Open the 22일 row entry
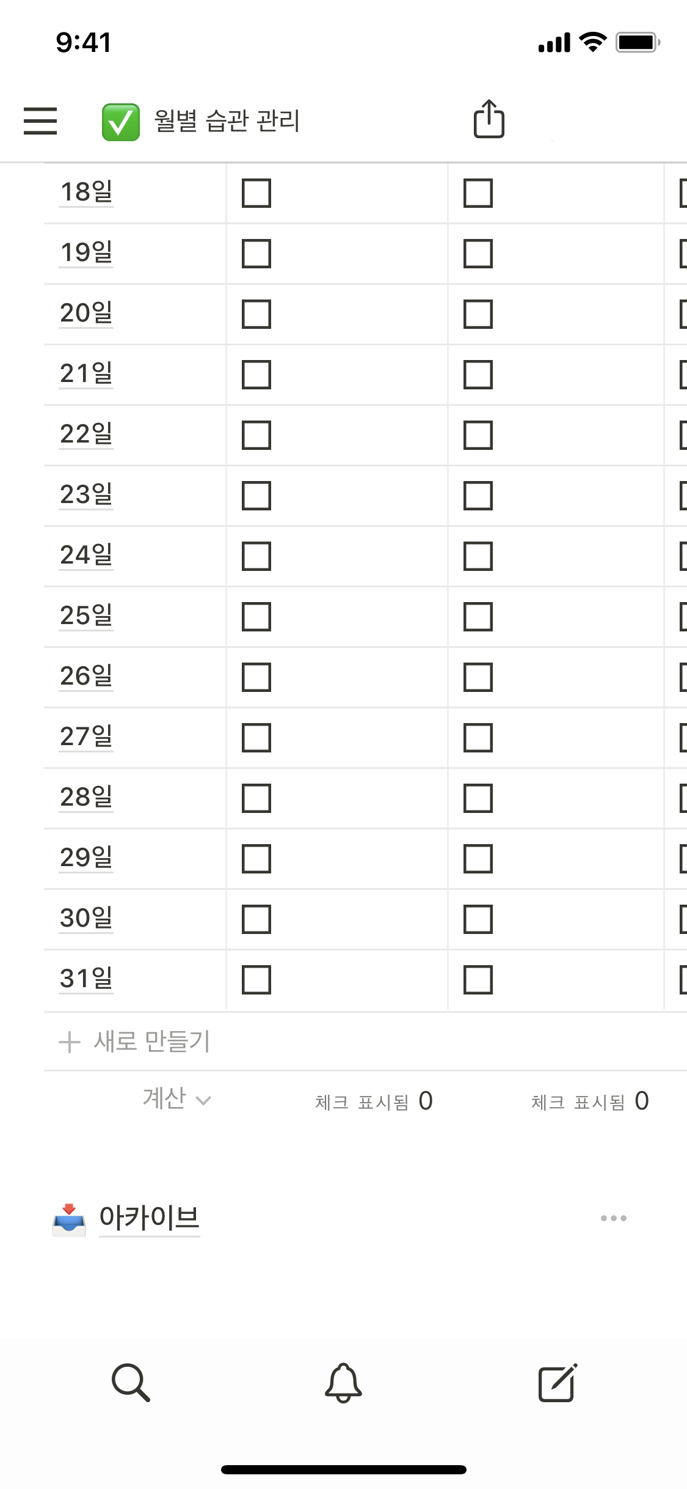The width and height of the screenshot is (687, 1489). tap(86, 434)
